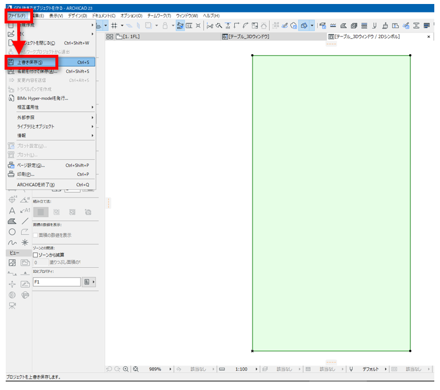Viewport: 440px width, 390px height.
Task: Expand the ビュー tool group header
Action: [18, 253]
